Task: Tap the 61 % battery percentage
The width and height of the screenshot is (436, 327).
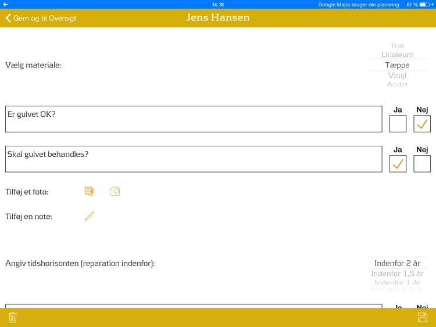Action: 412,5
